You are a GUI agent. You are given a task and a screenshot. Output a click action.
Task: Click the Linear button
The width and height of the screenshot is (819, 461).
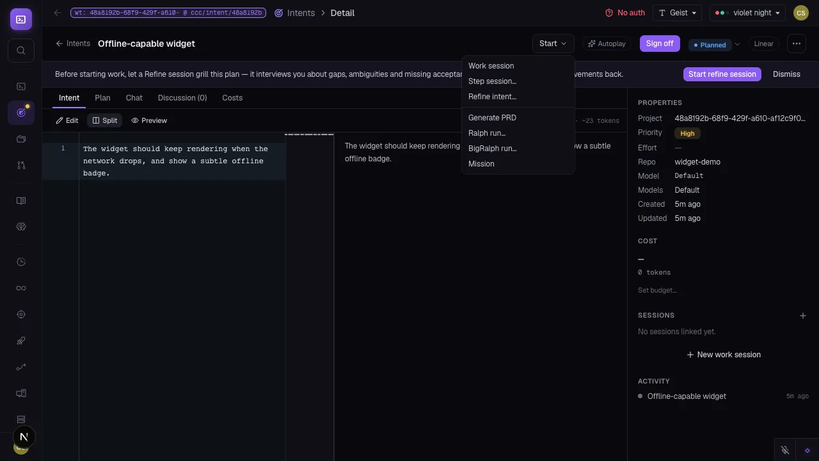[x=764, y=44]
